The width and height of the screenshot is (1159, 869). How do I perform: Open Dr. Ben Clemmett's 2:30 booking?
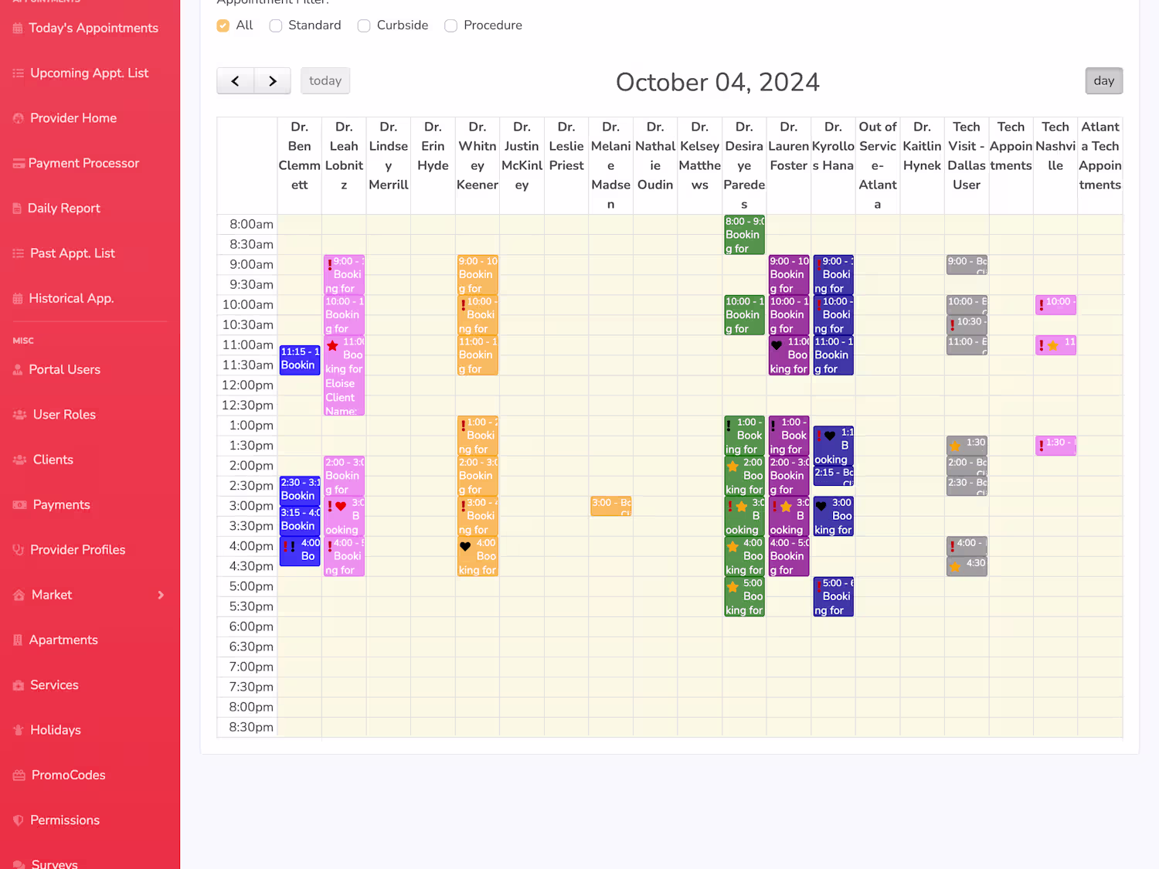click(300, 491)
